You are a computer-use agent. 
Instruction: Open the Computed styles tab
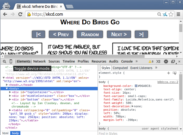point(120,68)
